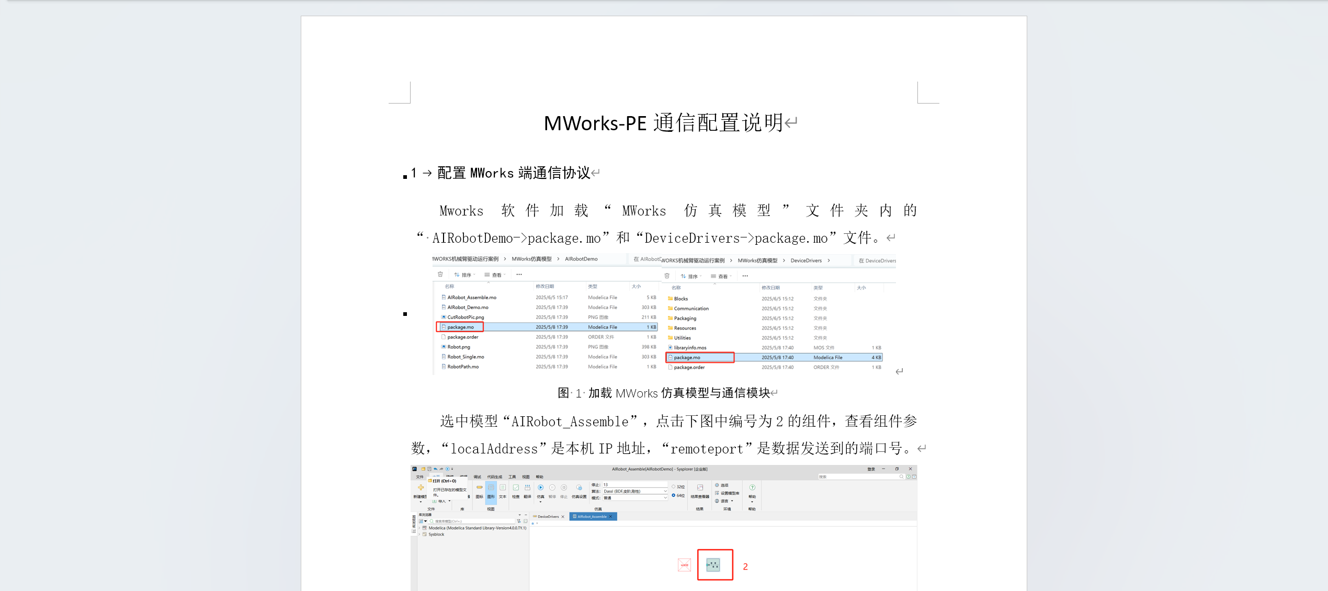Screen dimensions: 1328x591
Task: Click MWorks仿真模型 breadcrumb in AIRobotDemo explorer path
Action: [x=531, y=259]
